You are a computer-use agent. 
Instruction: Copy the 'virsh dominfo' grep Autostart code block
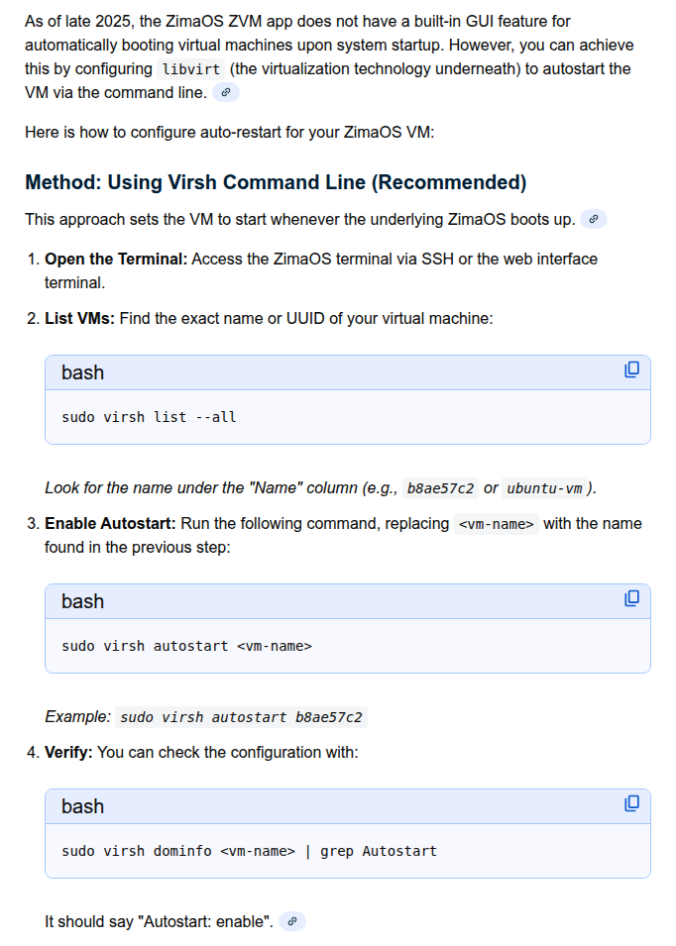click(x=631, y=804)
